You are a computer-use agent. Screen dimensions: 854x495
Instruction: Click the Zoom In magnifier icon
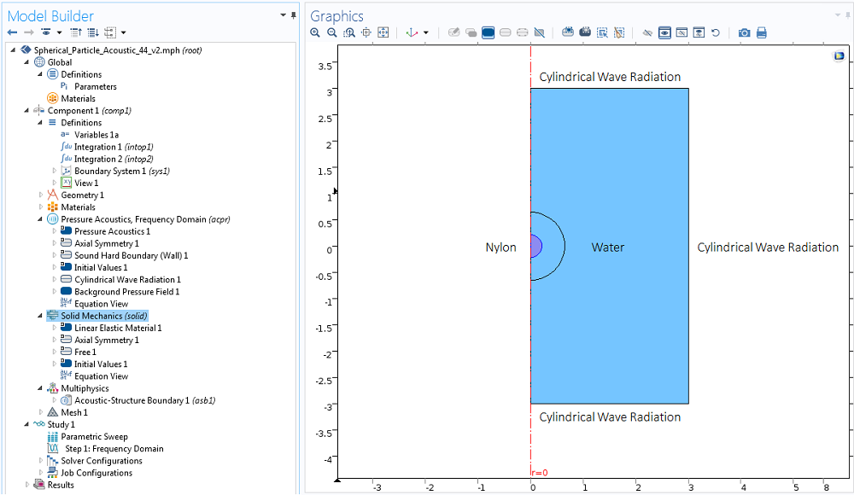click(315, 32)
